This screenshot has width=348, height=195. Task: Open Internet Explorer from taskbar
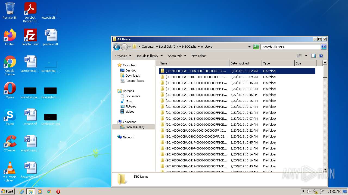click(x=21, y=191)
